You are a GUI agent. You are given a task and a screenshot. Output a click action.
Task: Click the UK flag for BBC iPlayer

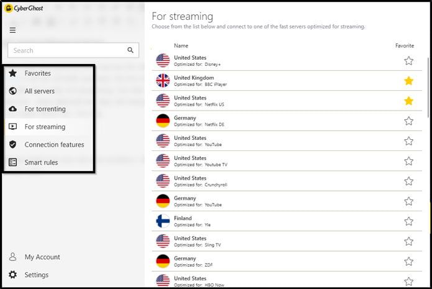163,81
